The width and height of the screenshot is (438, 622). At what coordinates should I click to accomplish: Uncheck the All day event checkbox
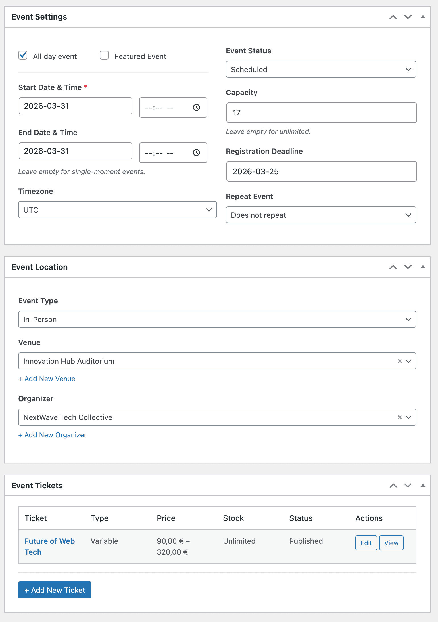[x=23, y=55]
